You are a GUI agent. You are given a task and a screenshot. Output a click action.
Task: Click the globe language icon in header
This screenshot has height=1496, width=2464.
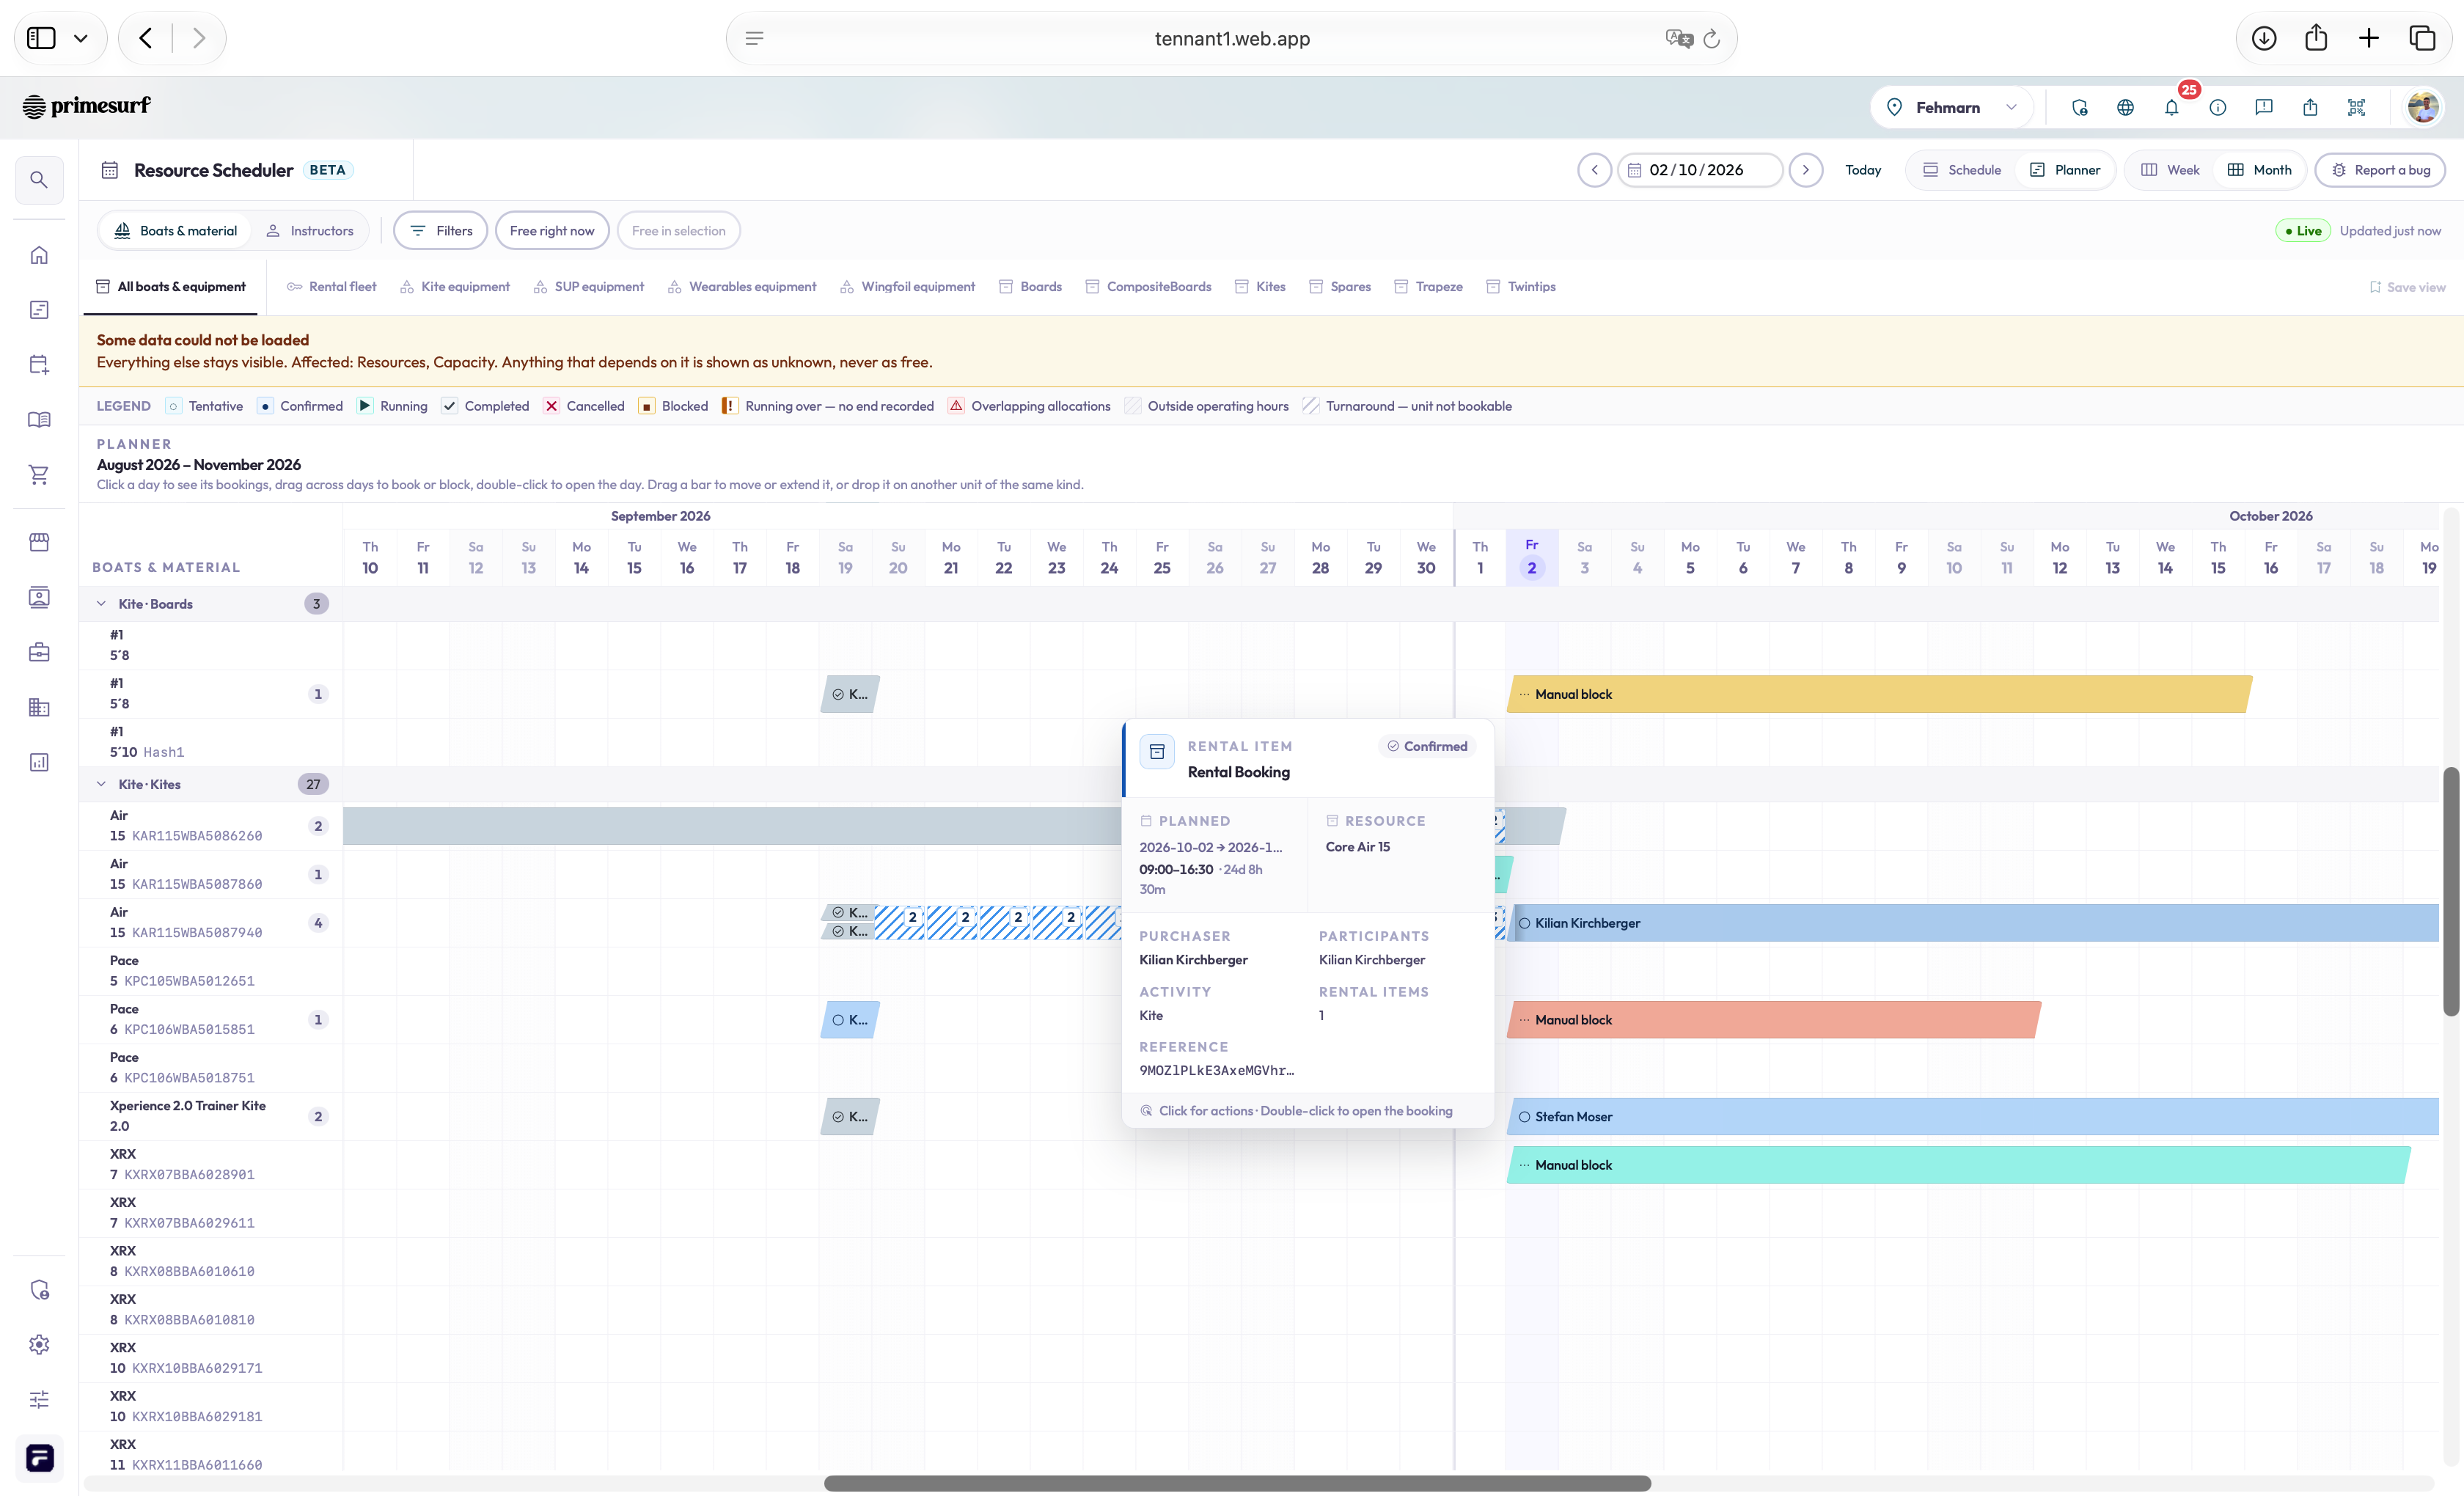pyautogui.click(x=2126, y=107)
